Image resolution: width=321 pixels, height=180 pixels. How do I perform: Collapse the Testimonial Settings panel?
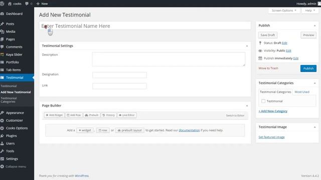pyautogui.click(x=247, y=46)
